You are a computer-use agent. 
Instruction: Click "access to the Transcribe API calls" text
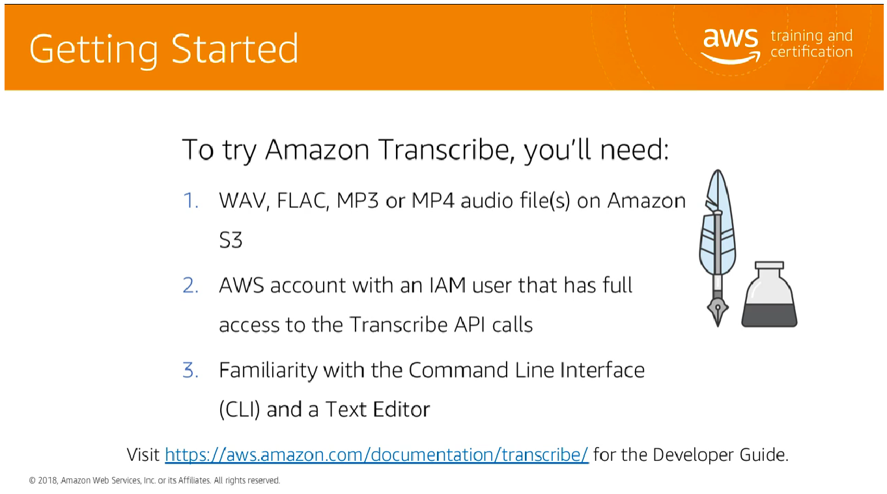click(x=376, y=325)
